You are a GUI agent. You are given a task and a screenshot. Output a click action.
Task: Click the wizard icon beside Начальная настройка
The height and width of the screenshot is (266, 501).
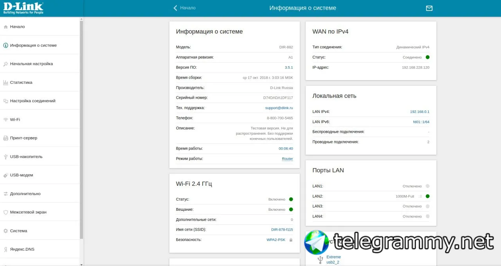point(5,64)
